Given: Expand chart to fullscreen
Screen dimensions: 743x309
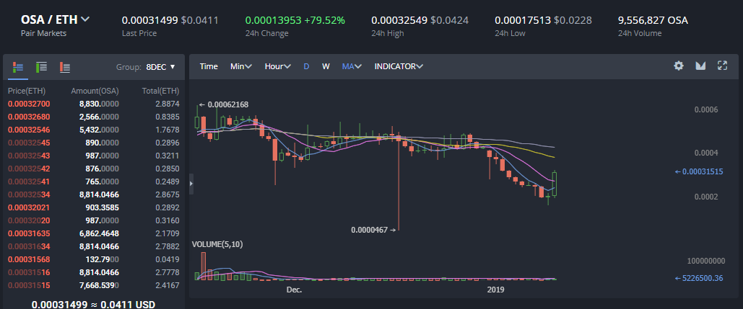Looking at the screenshot, I should pyautogui.click(x=721, y=66).
